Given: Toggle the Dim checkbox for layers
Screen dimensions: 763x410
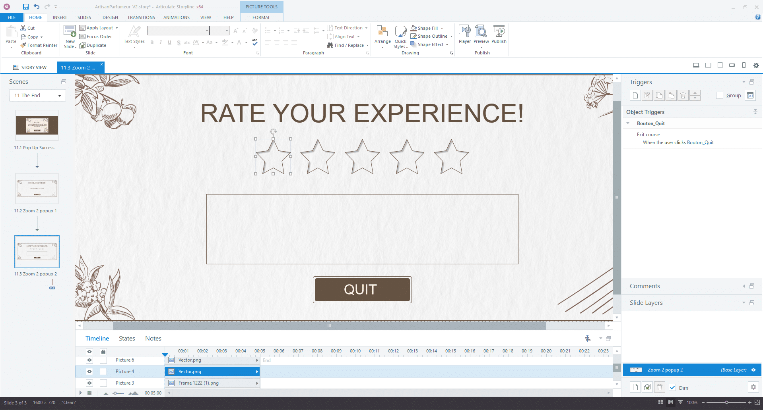Looking at the screenshot, I should 672,388.
